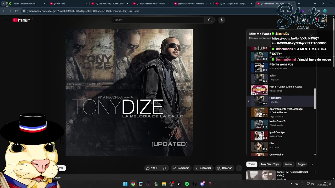335x188 pixels.
Task: Show hidden system tray icons
Action: pos(291,184)
